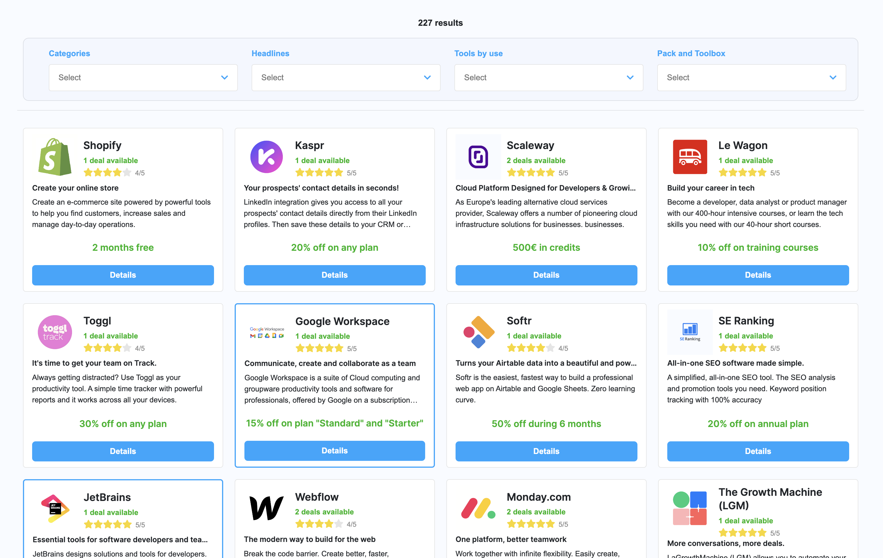Click the SE Ranking logo icon

pyautogui.click(x=689, y=331)
